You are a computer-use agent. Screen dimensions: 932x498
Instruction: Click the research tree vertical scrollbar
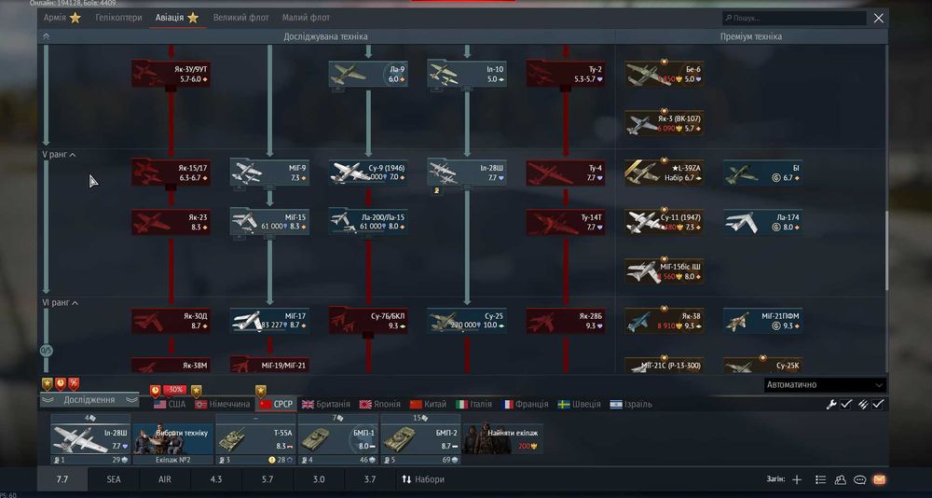coord(885,250)
